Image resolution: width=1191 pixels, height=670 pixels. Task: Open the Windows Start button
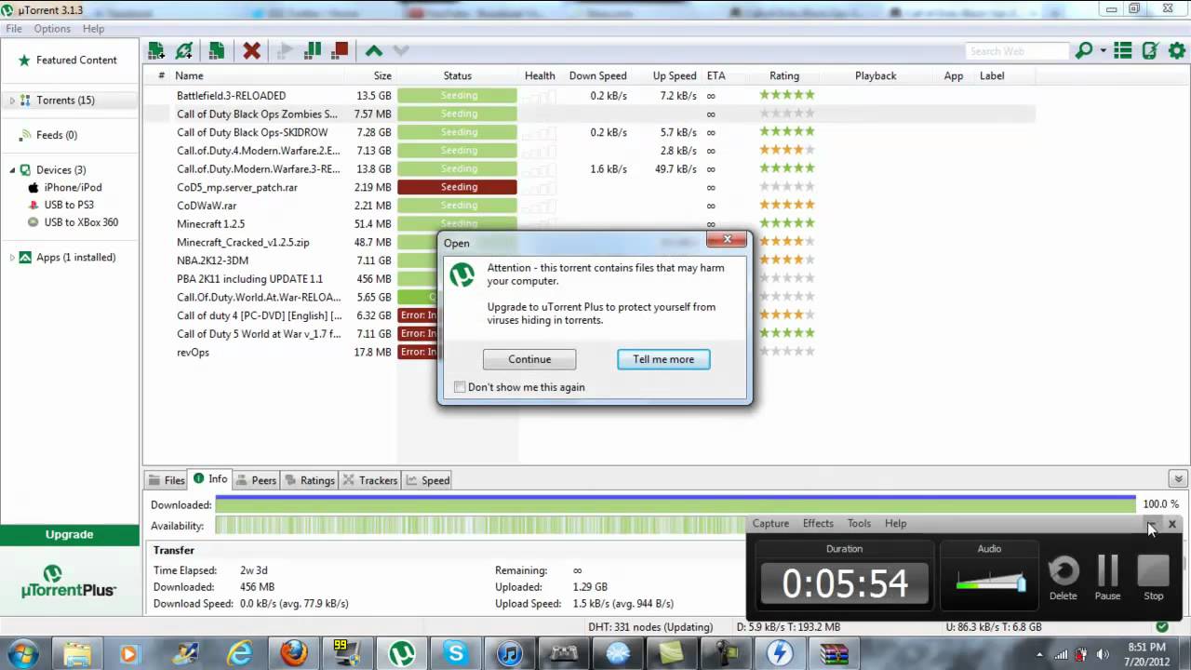[20, 653]
